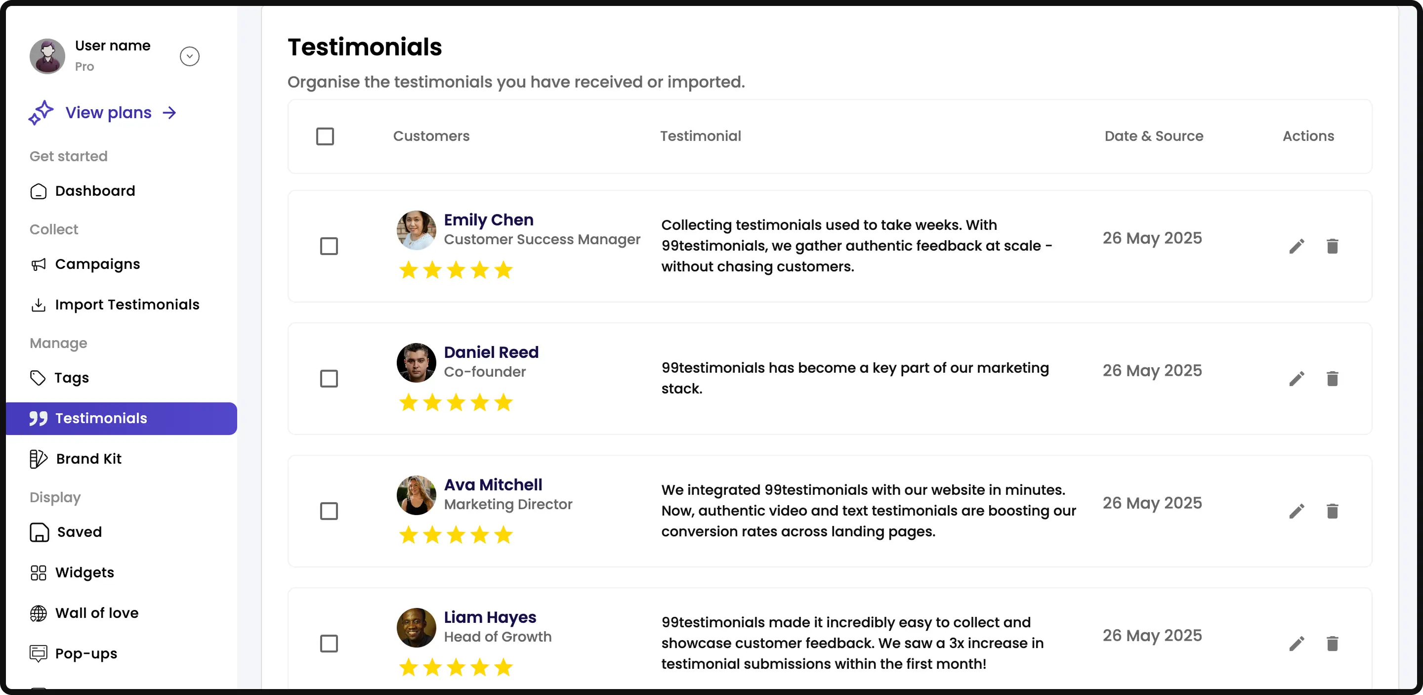
Task: Check the box beside Ava Mitchell
Action: (329, 511)
